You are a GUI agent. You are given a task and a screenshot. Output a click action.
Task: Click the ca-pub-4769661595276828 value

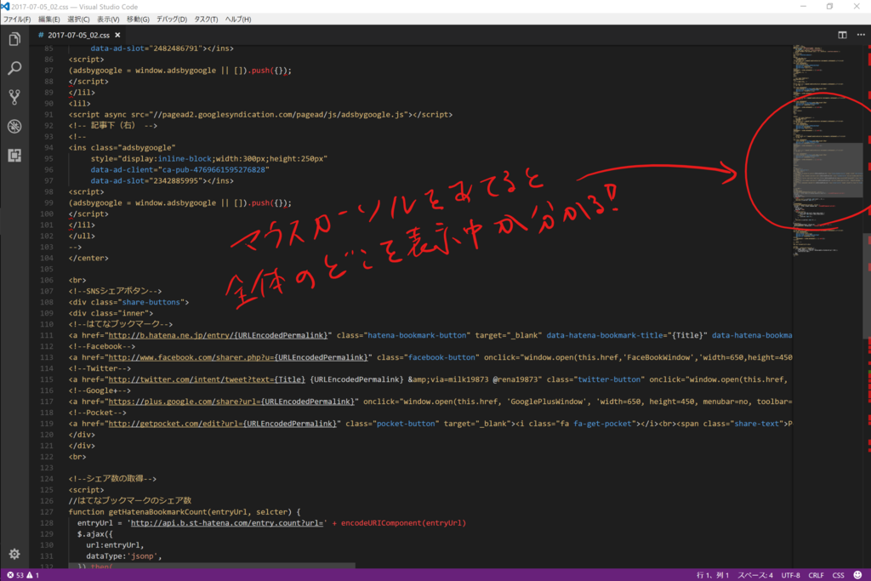[x=213, y=170]
